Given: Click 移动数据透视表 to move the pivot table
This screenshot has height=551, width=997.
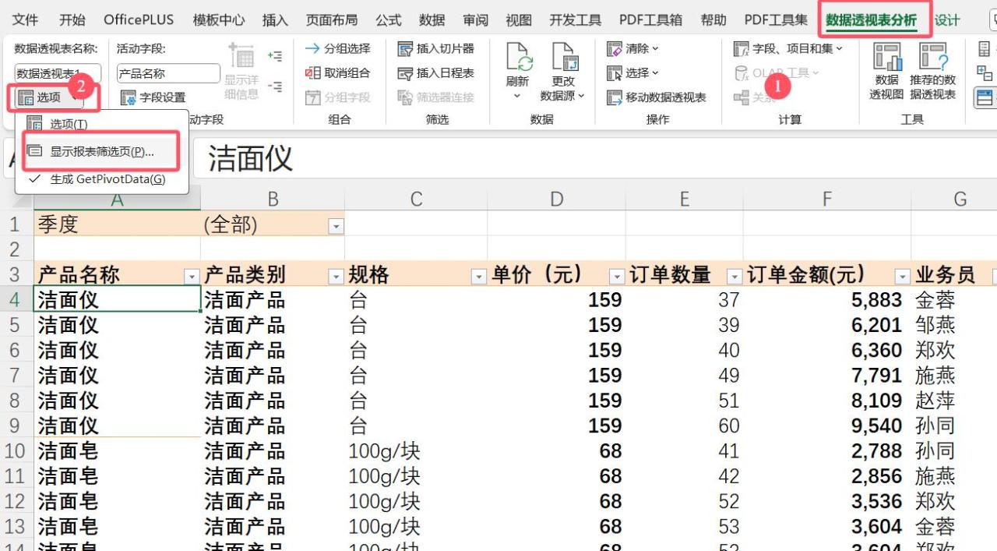Looking at the screenshot, I should [x=657, y=97].
